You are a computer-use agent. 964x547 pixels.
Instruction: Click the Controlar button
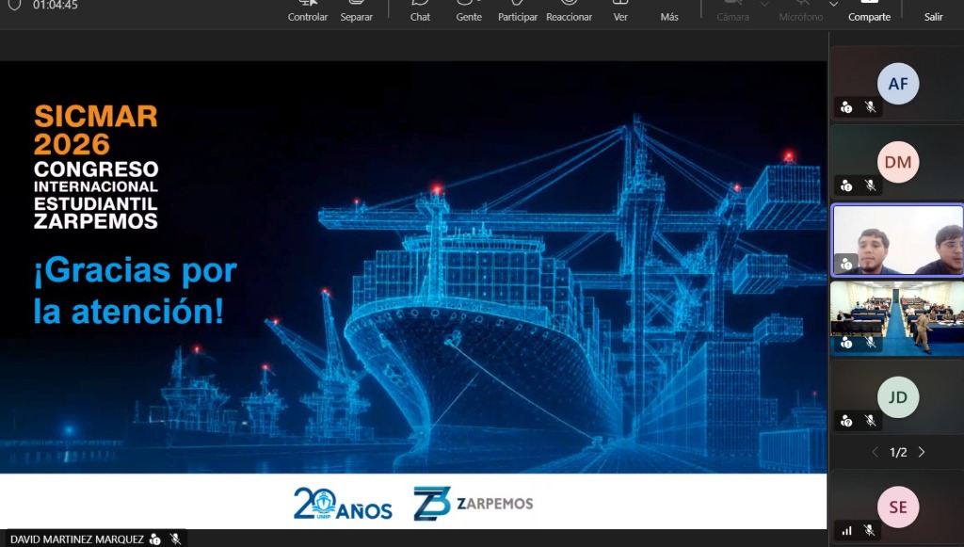308,11
